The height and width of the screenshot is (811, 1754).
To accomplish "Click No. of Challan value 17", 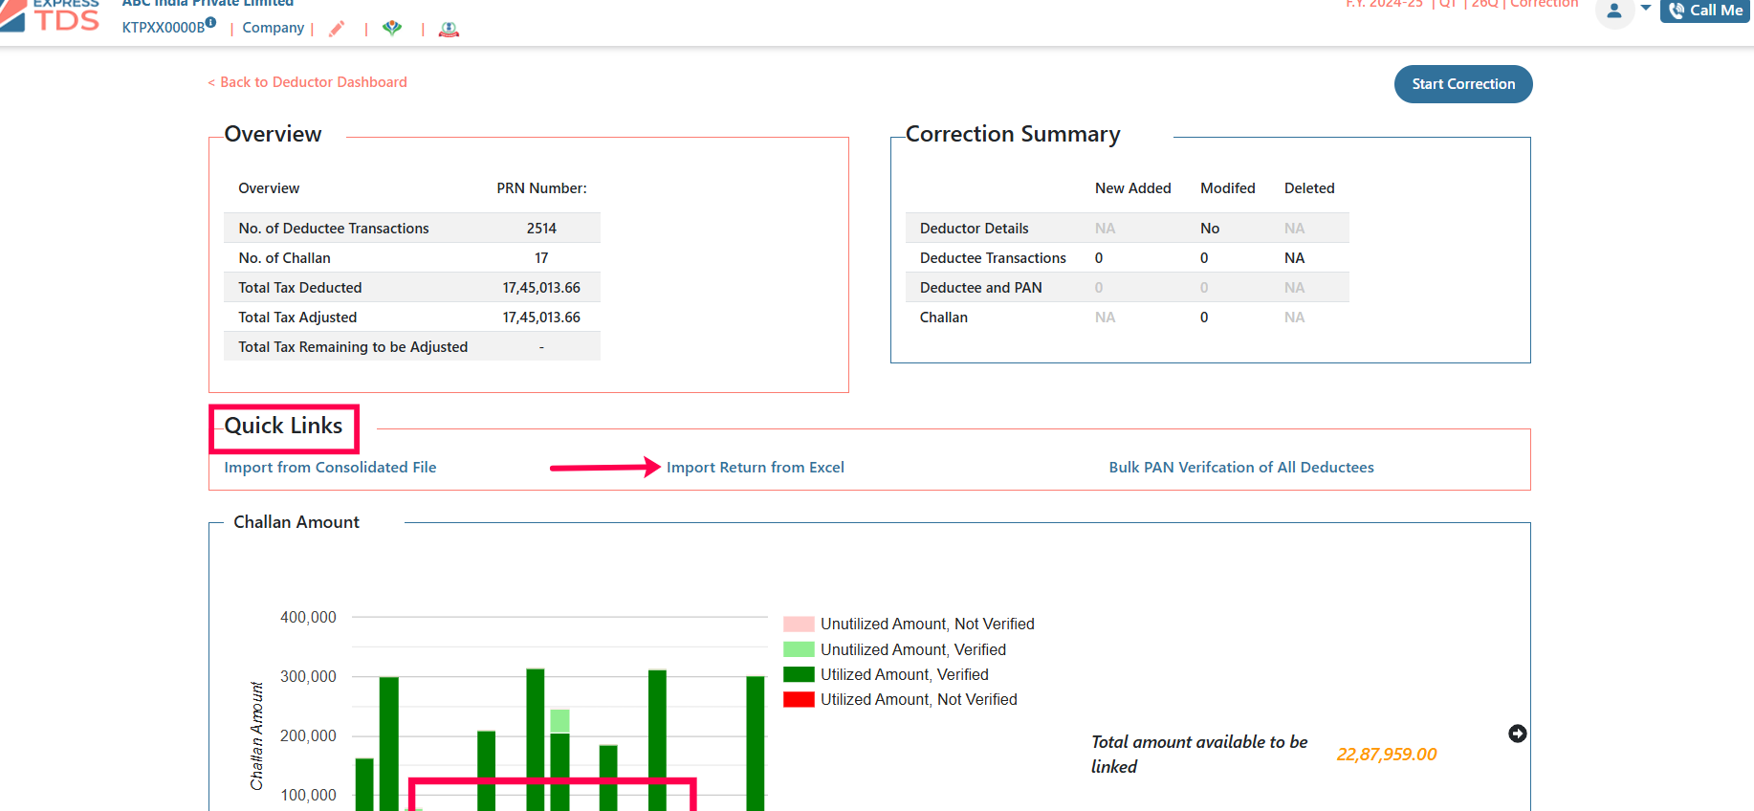I will point(541,258).
